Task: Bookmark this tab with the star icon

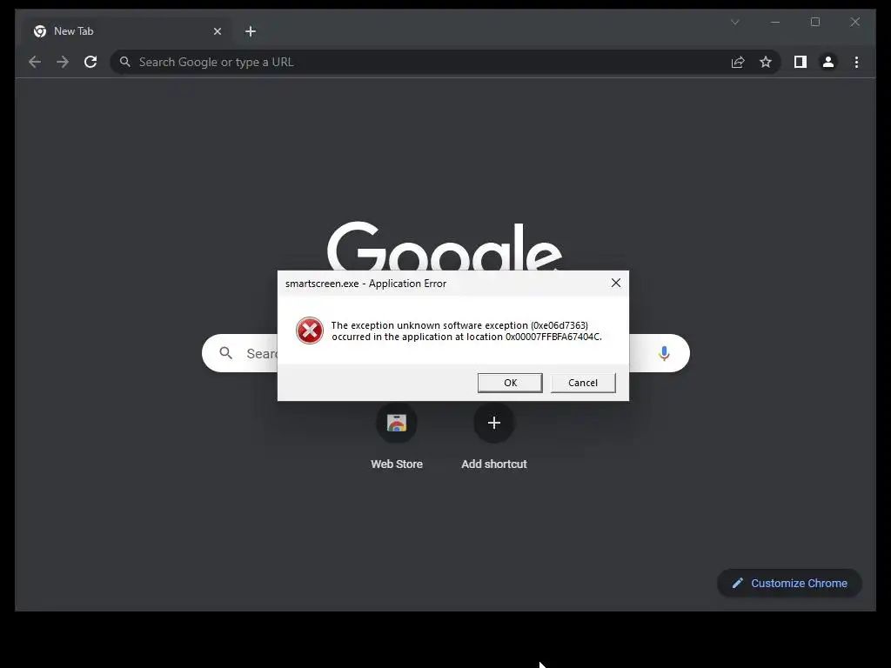Action: [x=766, y=62]
